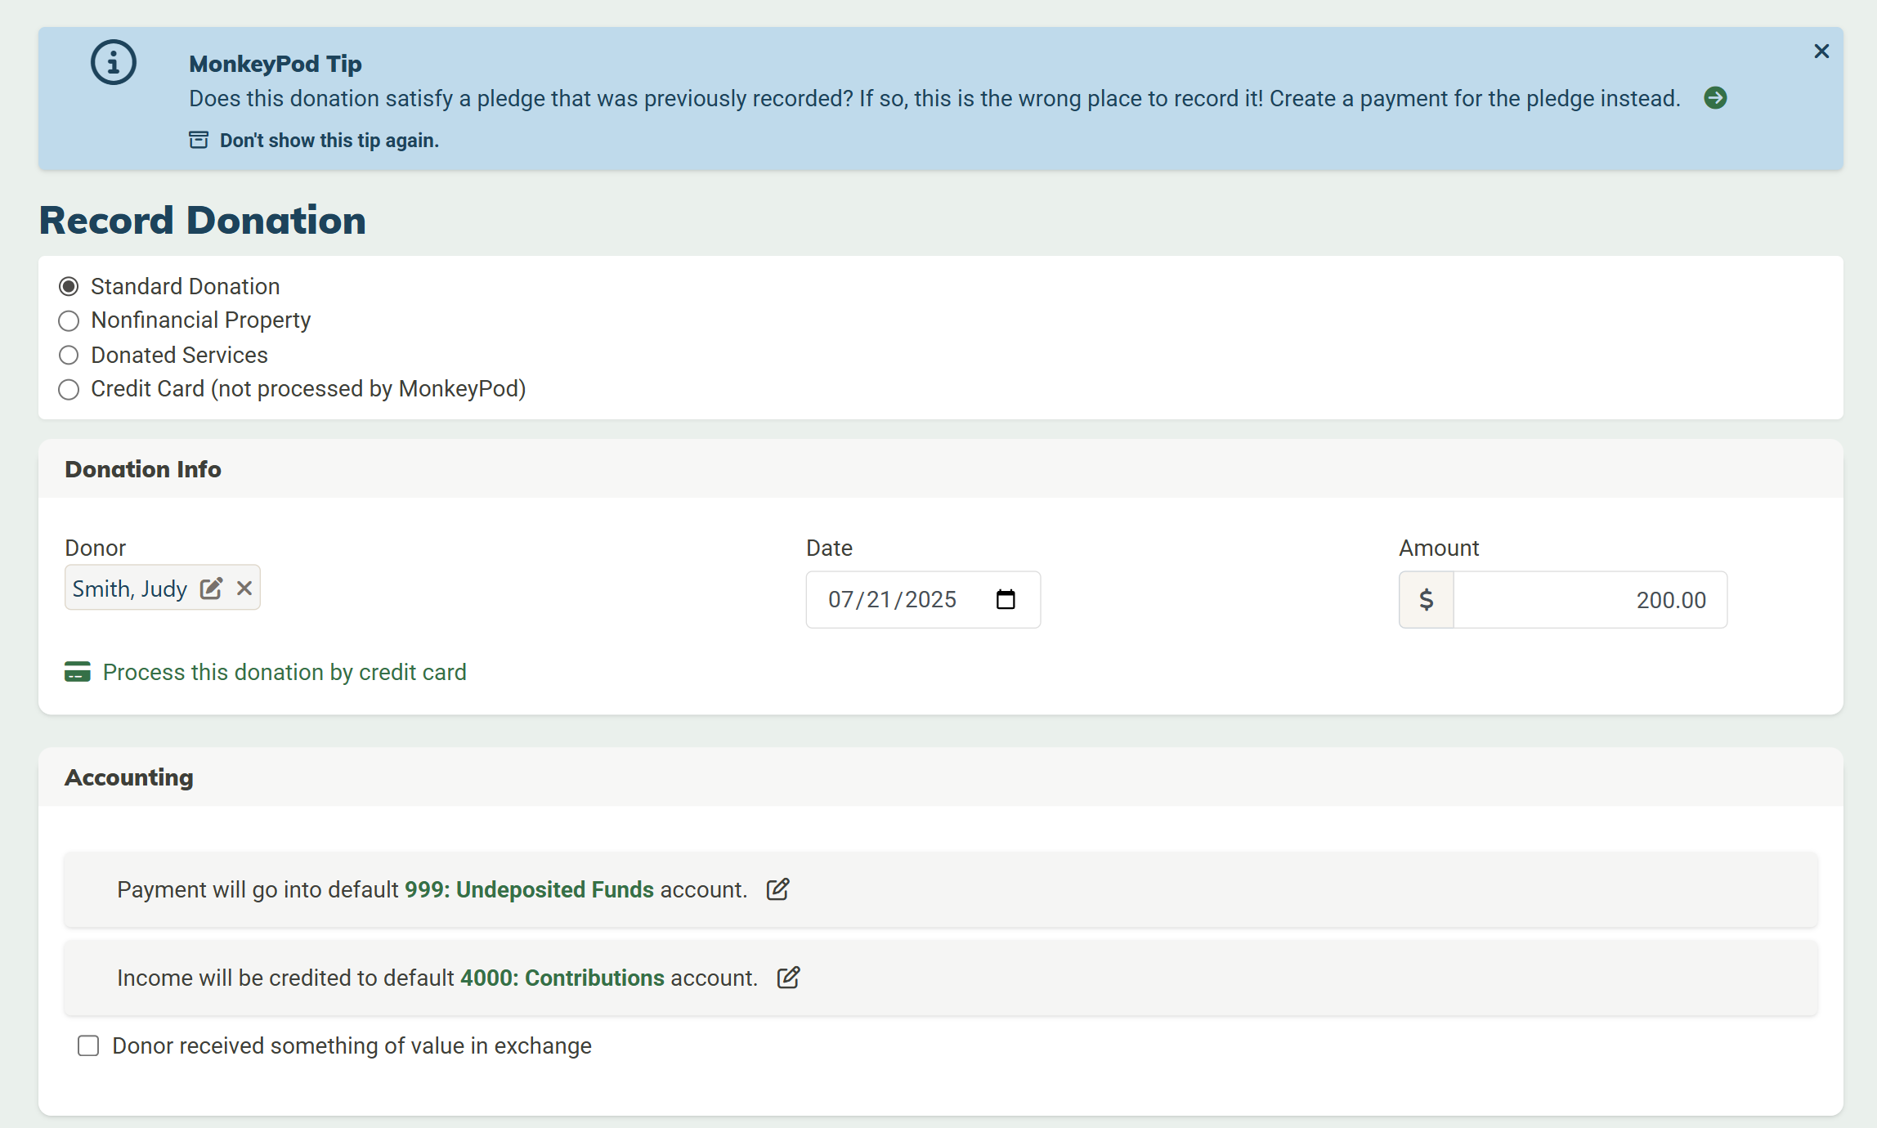This screenshot has height=1128, width=1877.
Task: Choose Credit Card (not processed by MonkeyPod) option
Action: click(x=69, y=389)
